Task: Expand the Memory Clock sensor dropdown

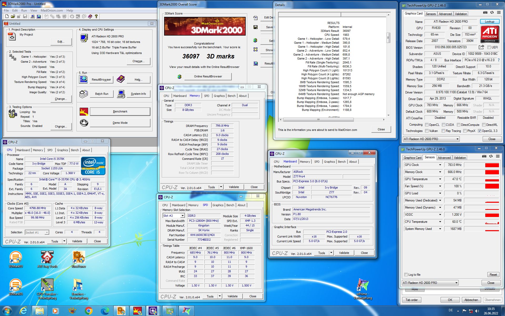Action: tap(440, 172)
